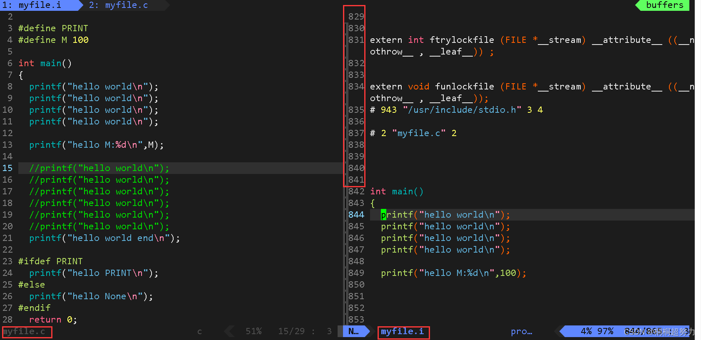This screenshot has width=701, height=340.
Task: Click the printf statement on line 845
Action: [x=445, y=226]
